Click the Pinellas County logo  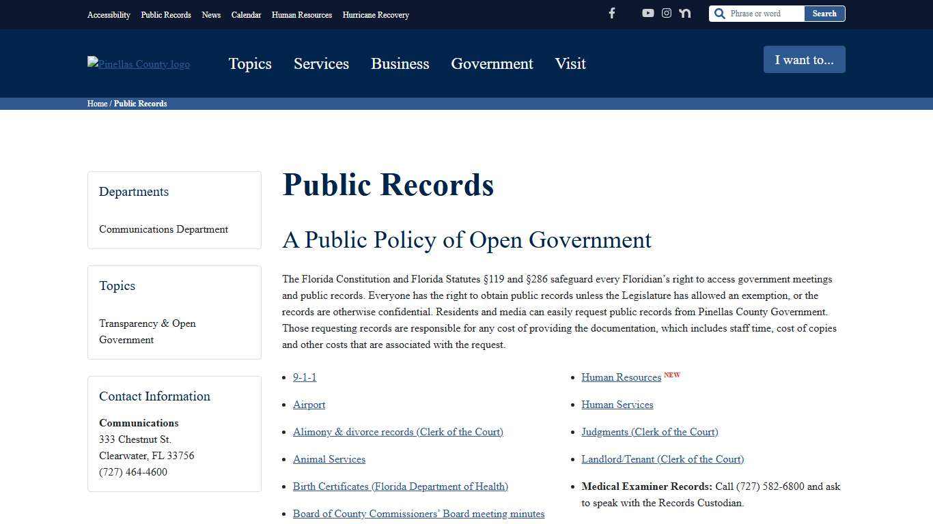click(x=138, y=63)
